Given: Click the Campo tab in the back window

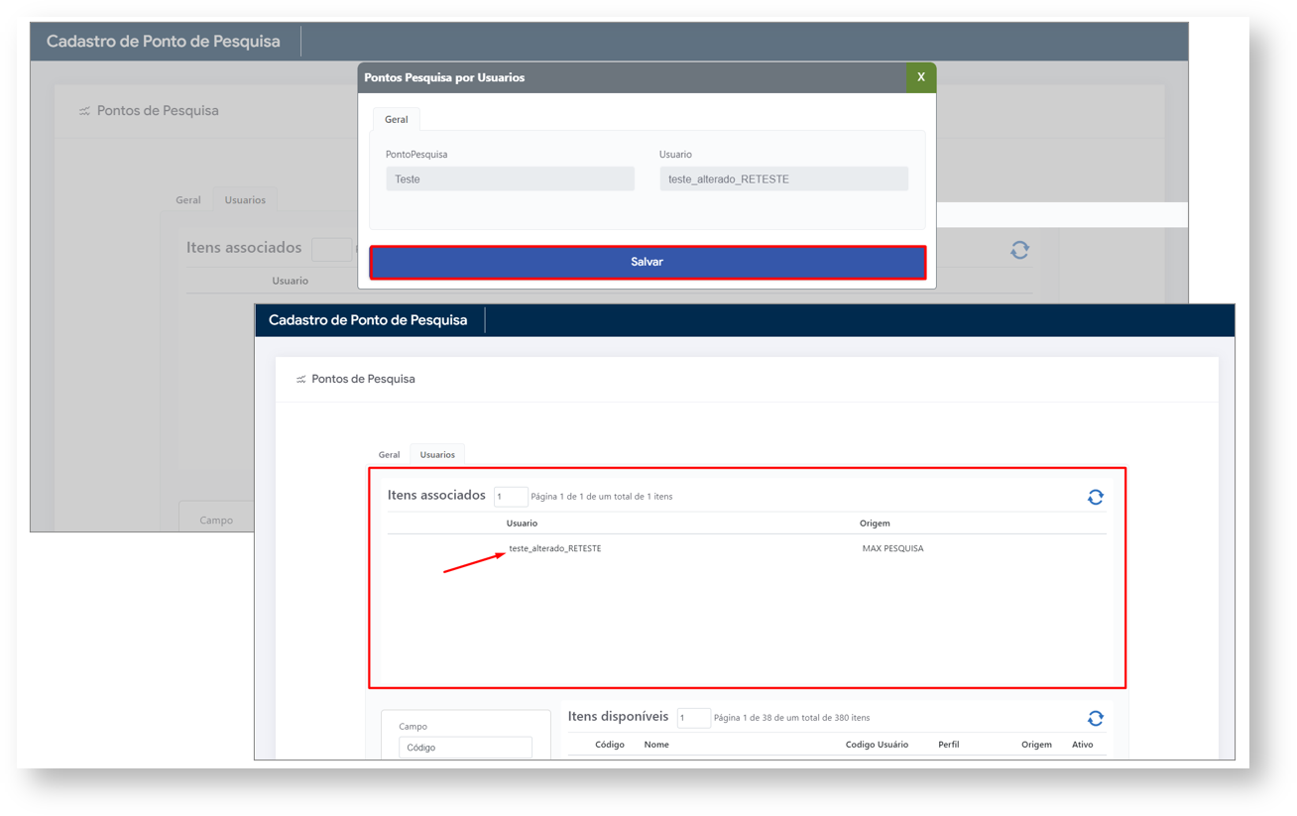Looking at the screenshot, I should (x=216, y=520).
